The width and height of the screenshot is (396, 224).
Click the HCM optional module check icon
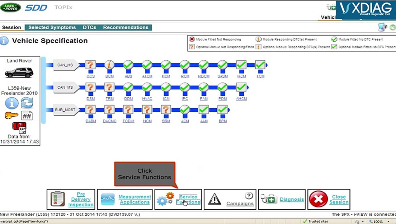click(241, 65)
